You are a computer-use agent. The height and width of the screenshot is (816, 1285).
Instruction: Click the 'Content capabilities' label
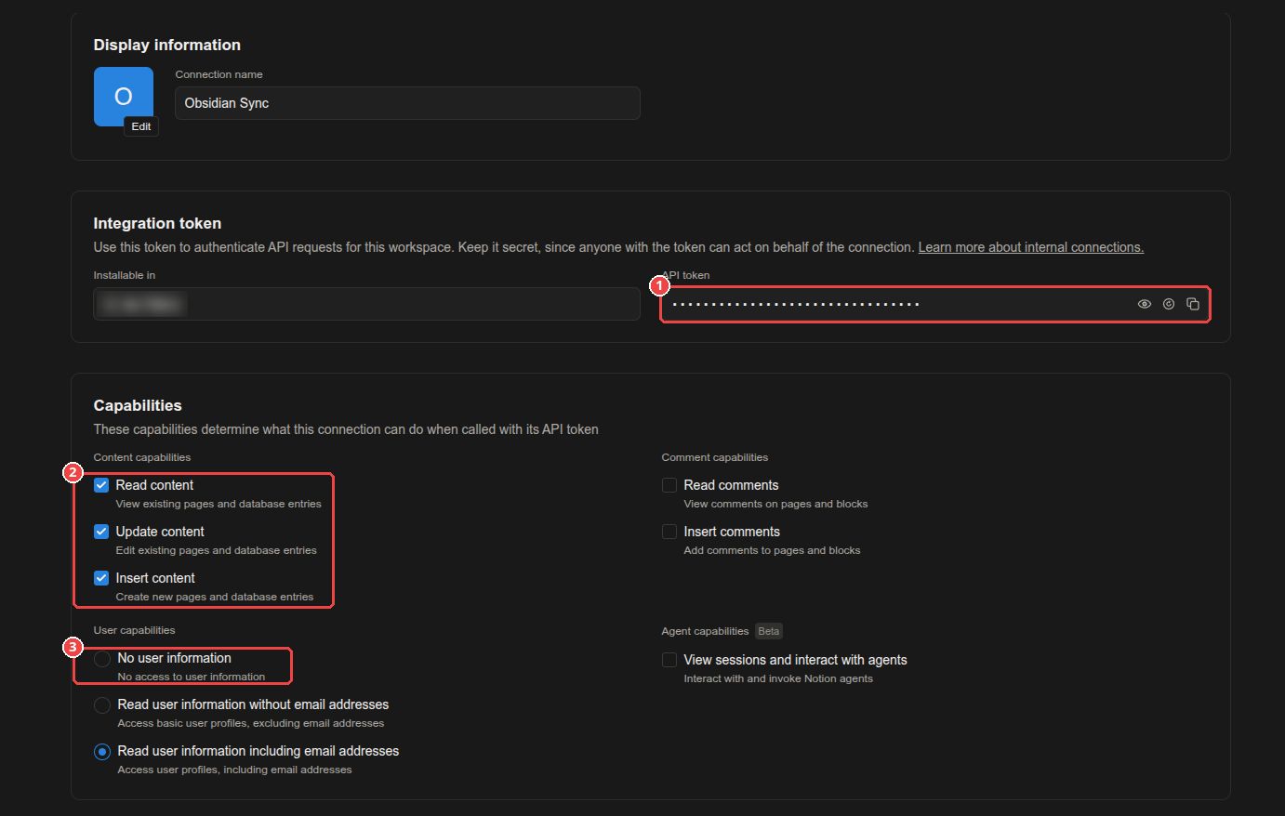(x=142, y=457)
